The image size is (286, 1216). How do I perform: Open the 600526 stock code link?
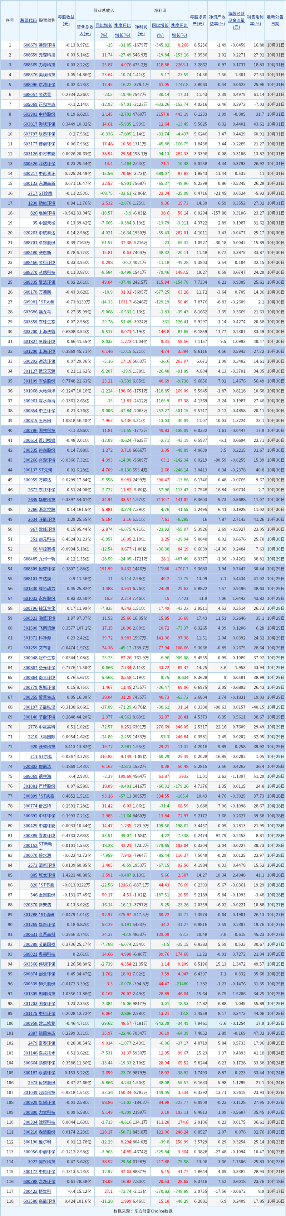(30, 164)
